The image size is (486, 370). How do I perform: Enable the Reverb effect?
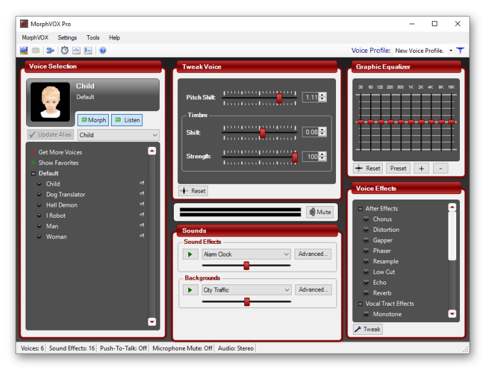366,292
